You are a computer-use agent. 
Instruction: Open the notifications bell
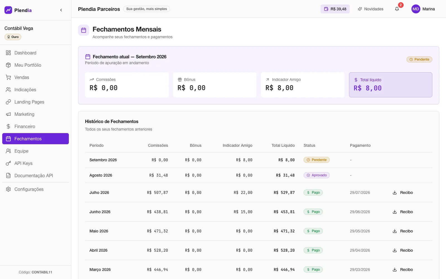(x=397, y=9)
